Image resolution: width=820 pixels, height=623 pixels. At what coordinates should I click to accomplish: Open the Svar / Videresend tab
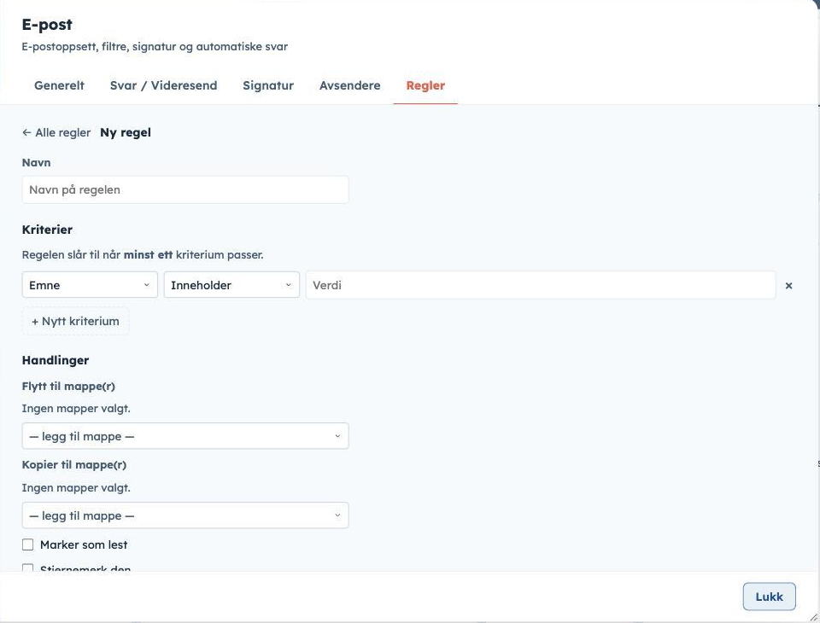pyautogui.click(x=163, y=85)
